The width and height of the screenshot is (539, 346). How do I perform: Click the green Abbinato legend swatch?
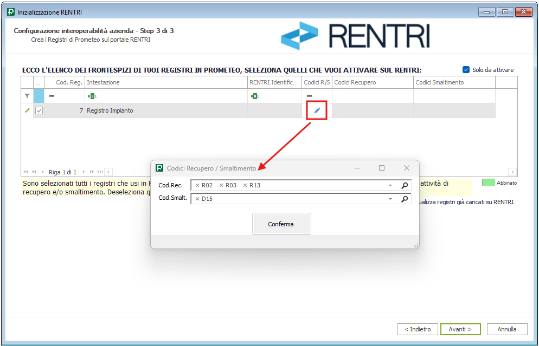tap(488, 182)
